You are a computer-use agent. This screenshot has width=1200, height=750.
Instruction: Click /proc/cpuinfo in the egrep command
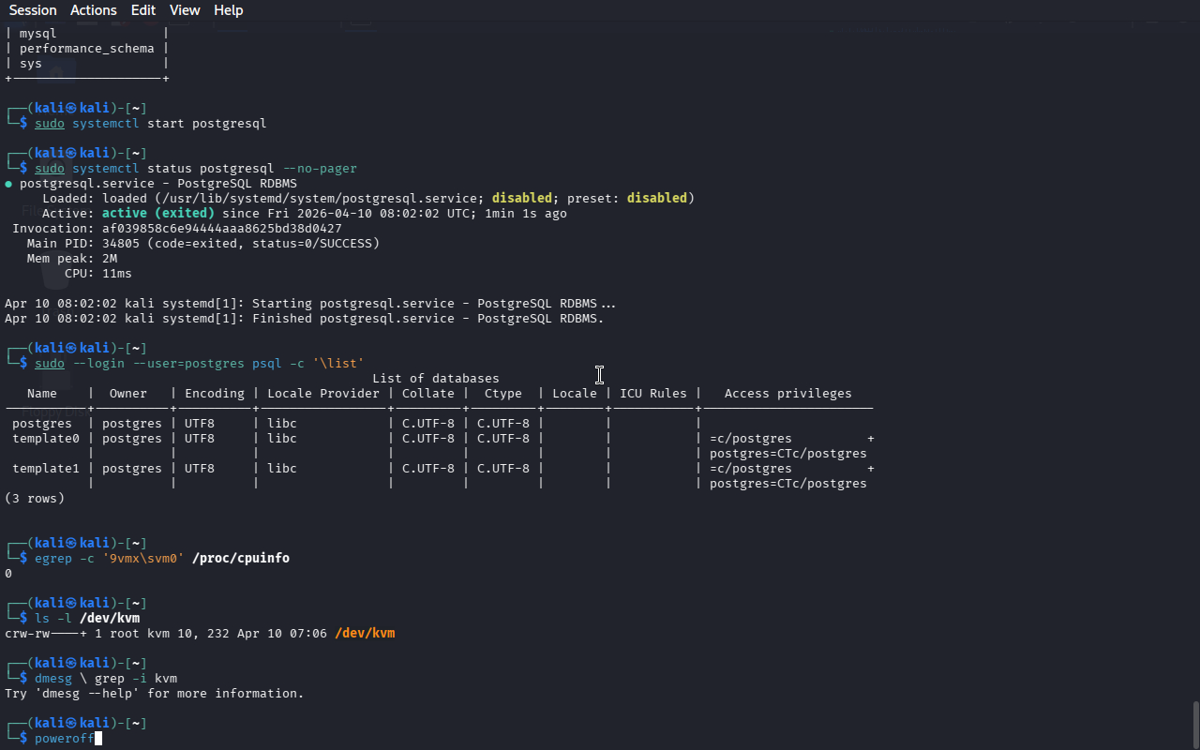coord(240,559)
